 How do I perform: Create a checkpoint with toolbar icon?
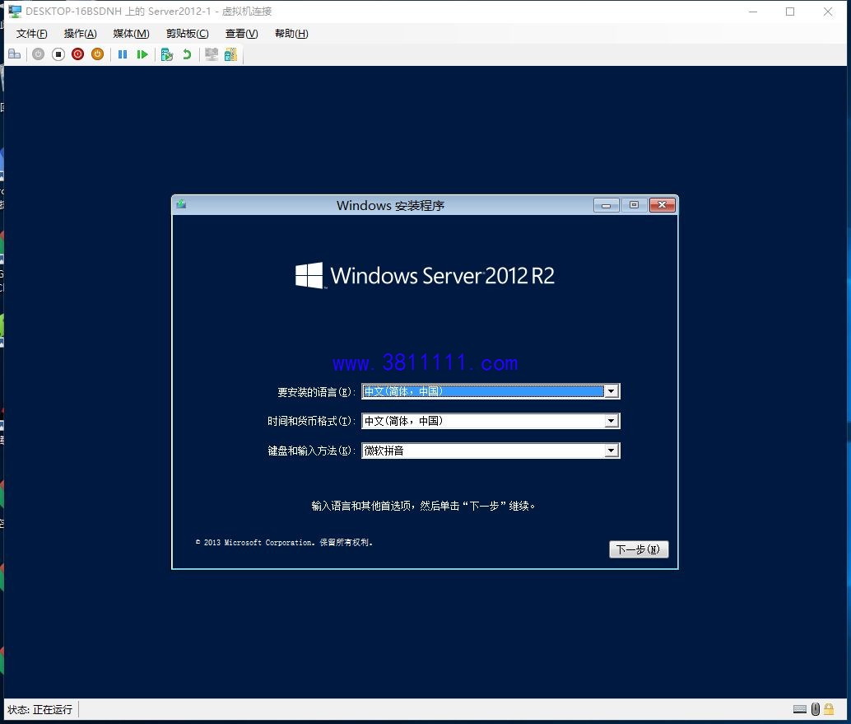coord(167,54)
